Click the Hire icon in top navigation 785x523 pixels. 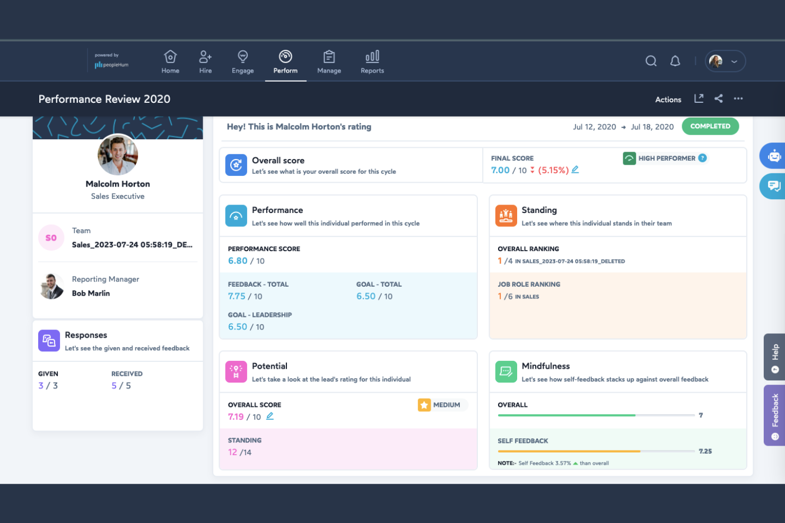click(205, 61)
